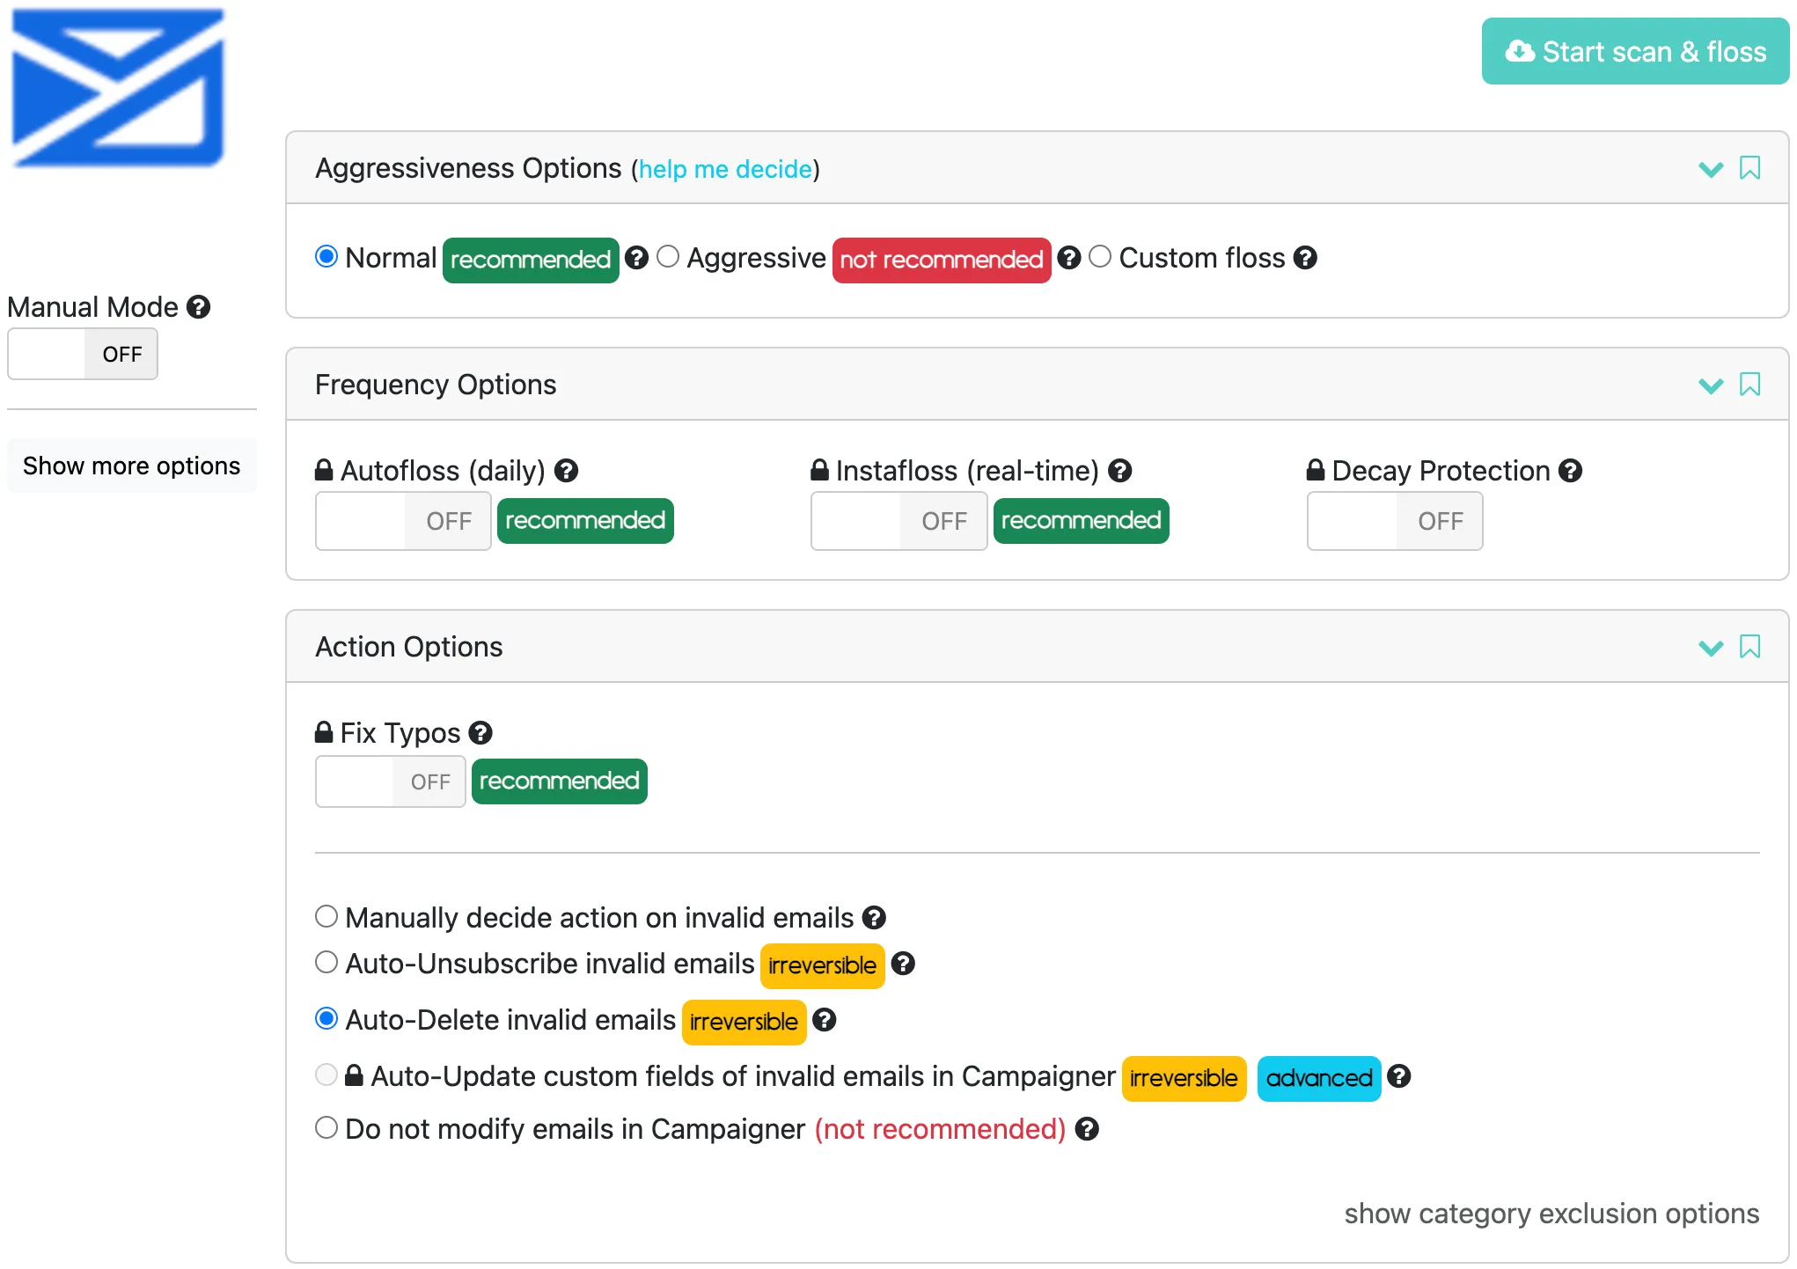Select the Aggressive radio button
This screenshot has height=1269, width=1797.
[668, 256]
